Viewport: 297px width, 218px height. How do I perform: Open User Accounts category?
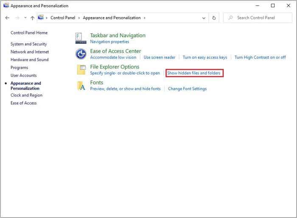[23, 75]
